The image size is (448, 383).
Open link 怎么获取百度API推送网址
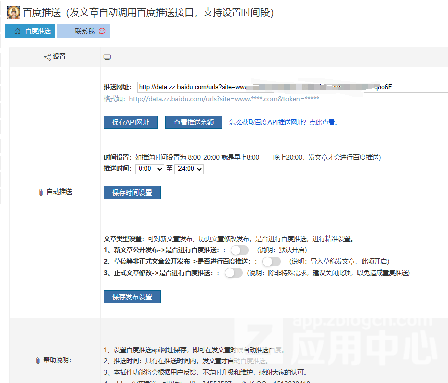[284, 122]
